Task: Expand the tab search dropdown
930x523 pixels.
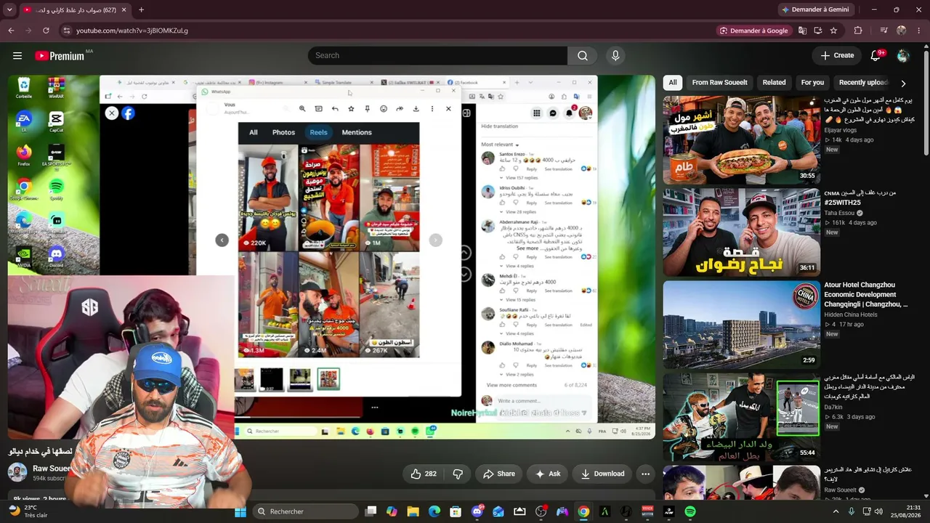Action: pyautogui.click(x=10, y=10)
